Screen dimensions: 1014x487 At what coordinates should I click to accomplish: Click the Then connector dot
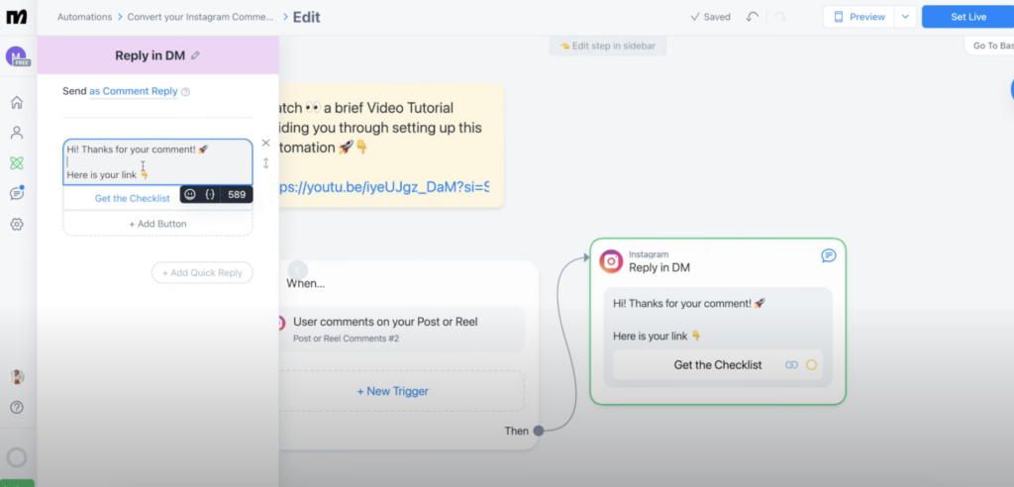point(539,431)
